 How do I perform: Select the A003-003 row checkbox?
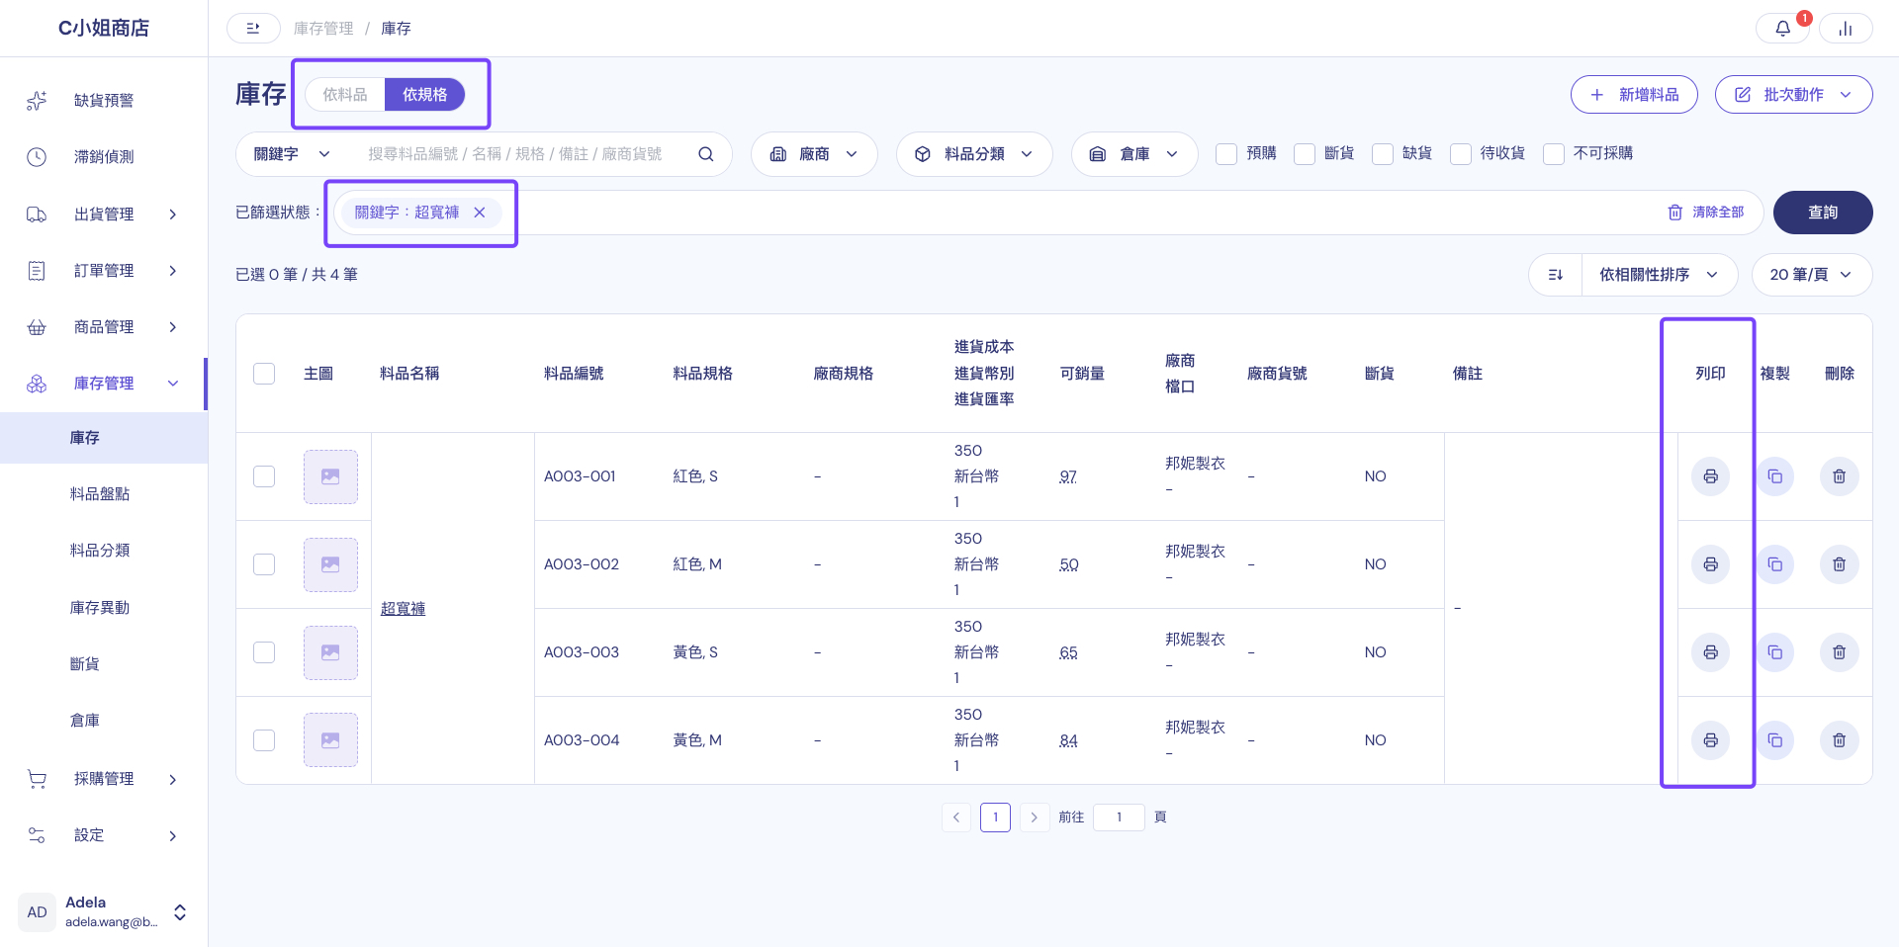click(x=264, y=652)
